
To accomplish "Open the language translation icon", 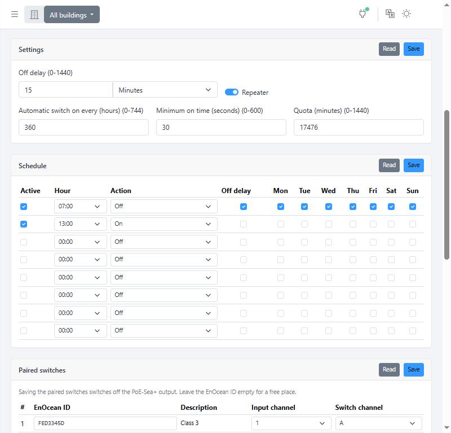I will pyautogui.click(x=390, y=14).
